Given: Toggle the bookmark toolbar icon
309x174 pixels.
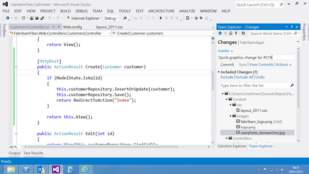Looking at the screenshot, I should click(161, 18).
